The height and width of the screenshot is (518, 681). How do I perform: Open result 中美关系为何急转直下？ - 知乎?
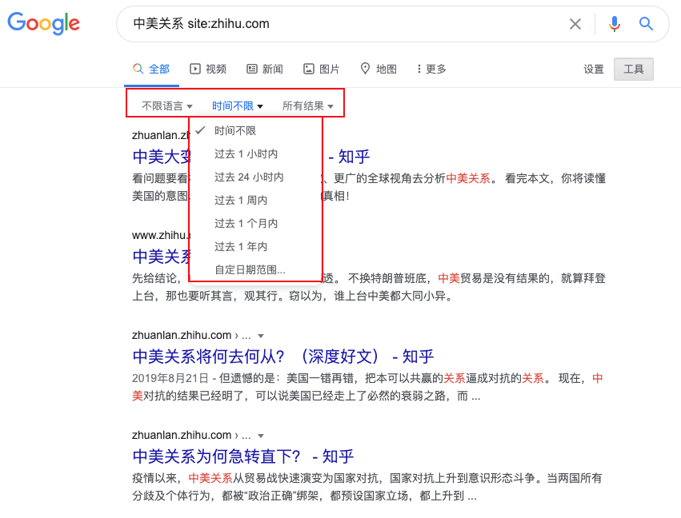(243, 456)
